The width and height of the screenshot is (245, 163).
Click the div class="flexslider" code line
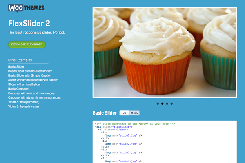(x=114, y=127)
